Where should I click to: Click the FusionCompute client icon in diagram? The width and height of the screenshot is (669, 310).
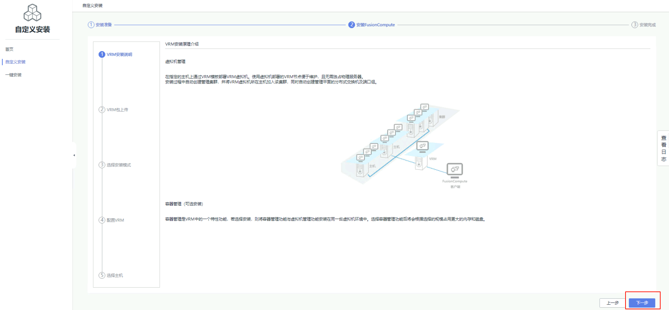[x=454, y=170]
